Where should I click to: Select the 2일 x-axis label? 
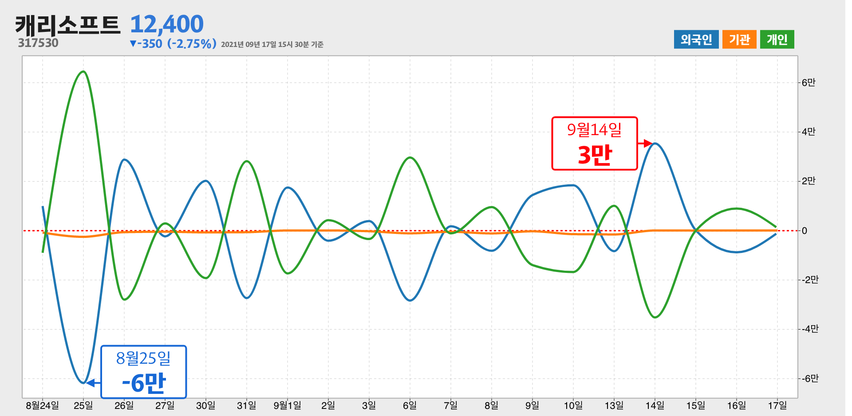(328, 405)
